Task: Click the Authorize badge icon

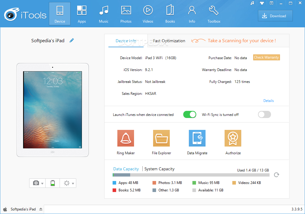Action: point(233,138)
